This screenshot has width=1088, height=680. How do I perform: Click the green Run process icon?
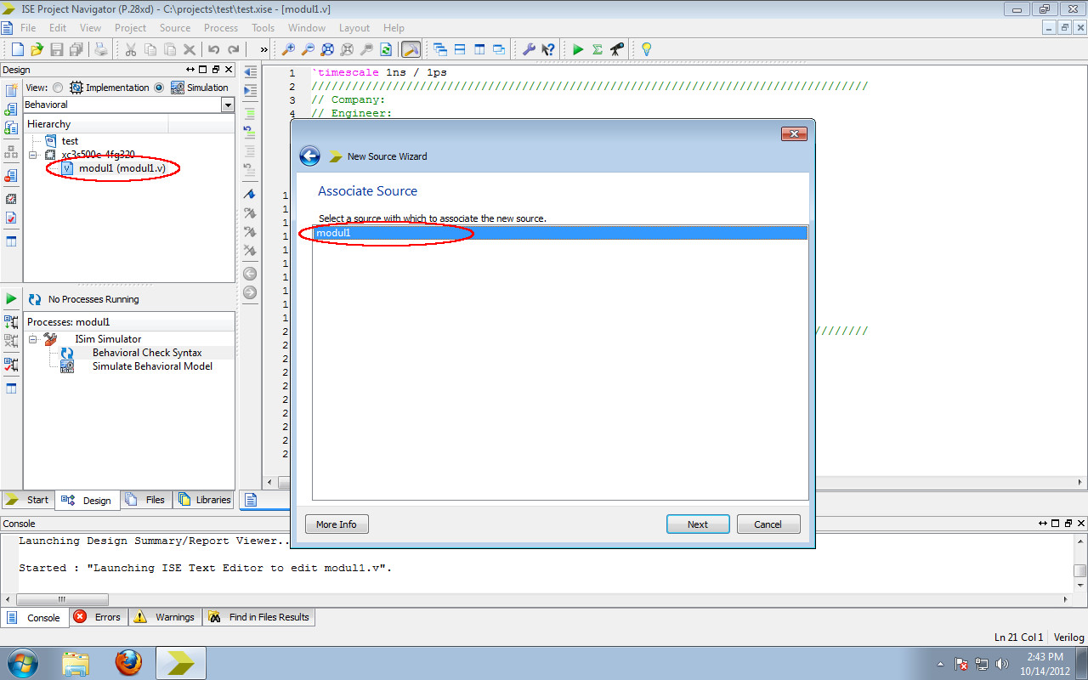577,48
